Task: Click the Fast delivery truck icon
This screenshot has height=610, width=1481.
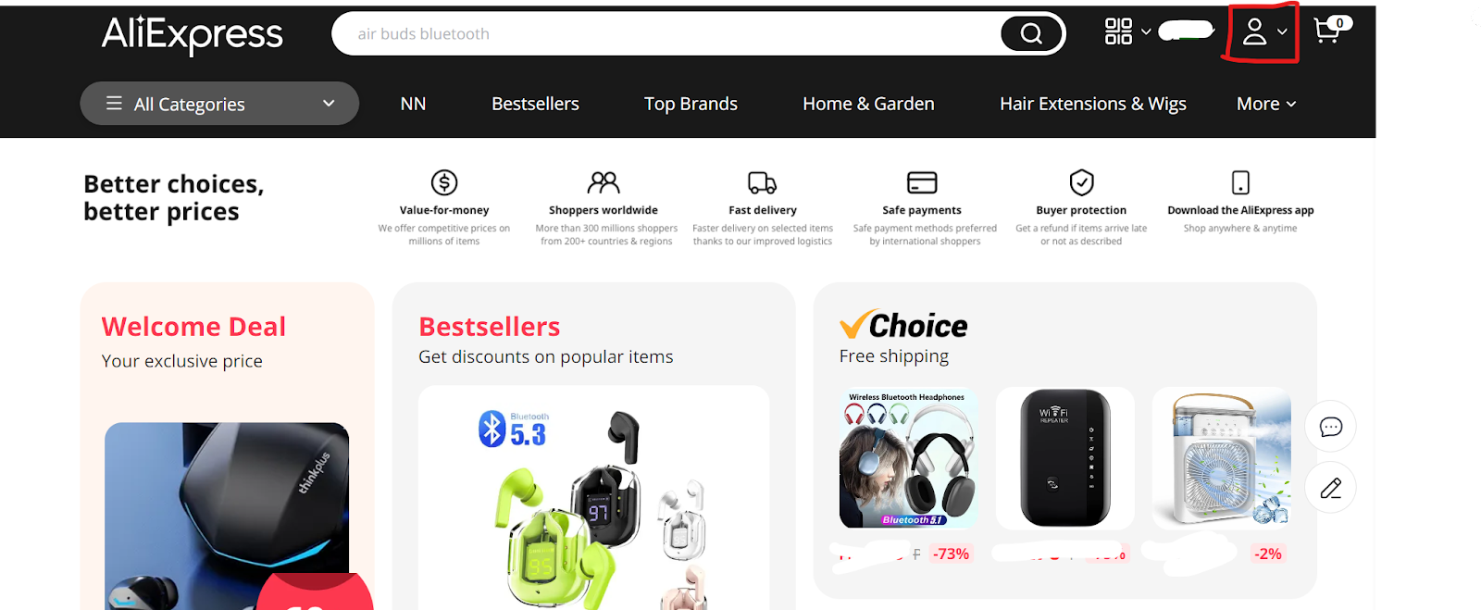Action: pos(762,182)
